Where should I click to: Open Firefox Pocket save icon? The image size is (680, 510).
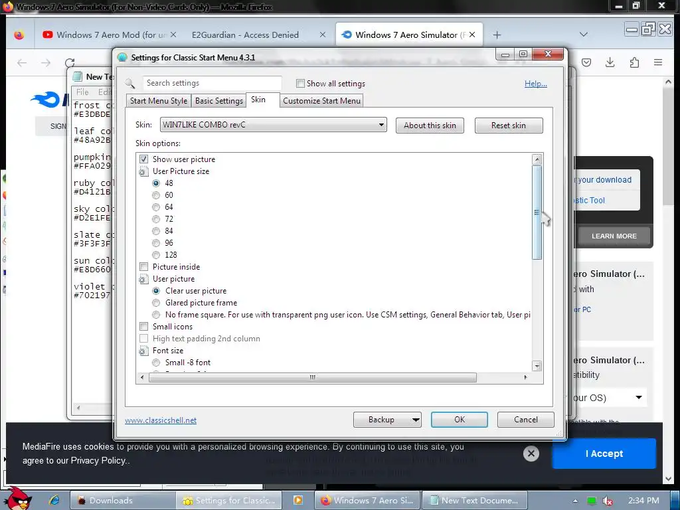click(x=586, y=62)
